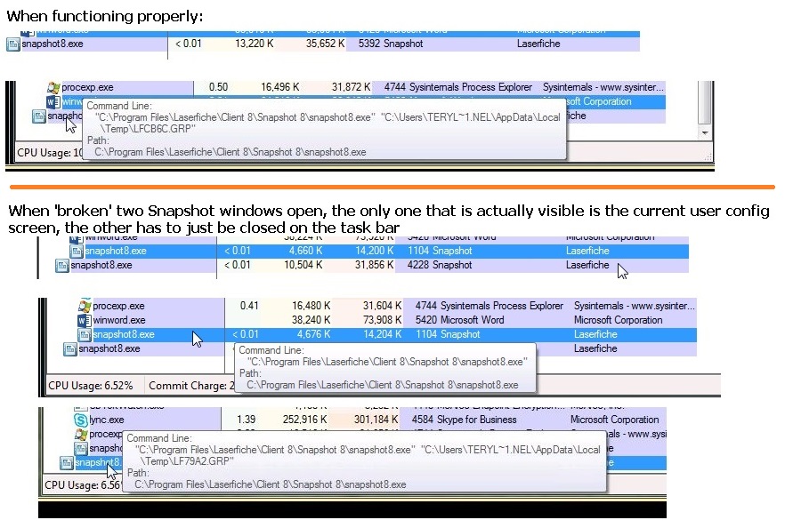Click the '14,204 K' working set value
793x528 pixels.
tap(382, 334)
